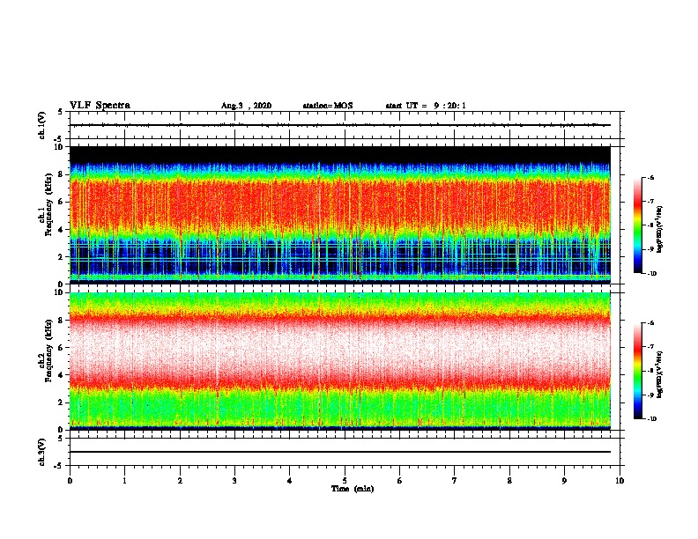698x539 pixels.
Task: Select the "start UT = 9 :20: 1" text
Action: pos(426,106)
